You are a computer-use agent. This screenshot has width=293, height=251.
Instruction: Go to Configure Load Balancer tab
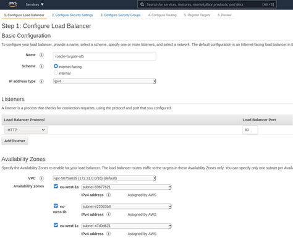[x=24, y=15]
